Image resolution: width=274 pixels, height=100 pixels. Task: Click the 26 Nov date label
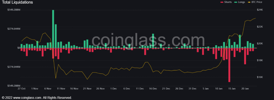(x=100, y=89)
